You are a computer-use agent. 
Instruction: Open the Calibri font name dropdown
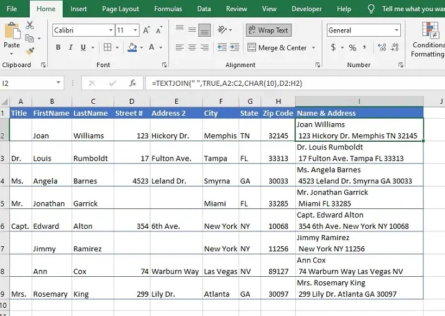click(x=110, y=30)
